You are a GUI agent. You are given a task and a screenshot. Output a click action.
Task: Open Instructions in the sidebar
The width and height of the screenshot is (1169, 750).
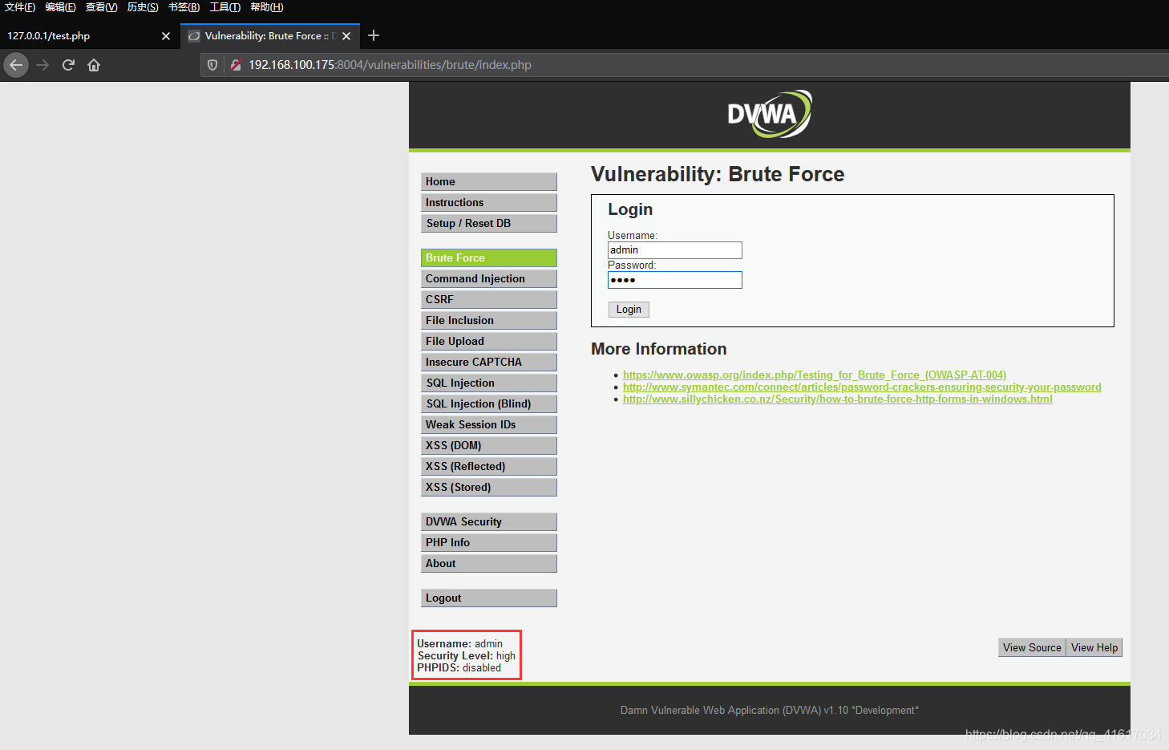tap(489, 202)
